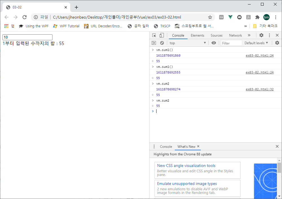The height and width of the screenshot is (199, 282).
Task: Switch to the Network tab
Action: click(x=235, y=35)
